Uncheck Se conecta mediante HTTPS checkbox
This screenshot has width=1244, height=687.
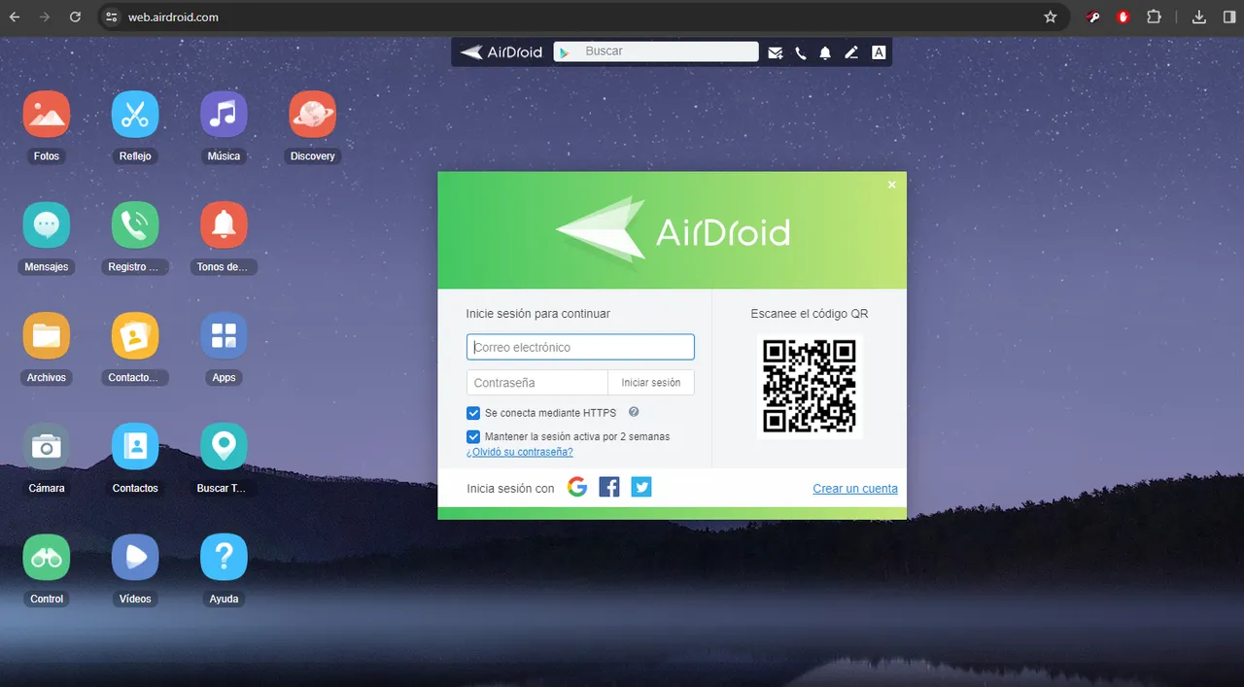[x=473, y=413]
